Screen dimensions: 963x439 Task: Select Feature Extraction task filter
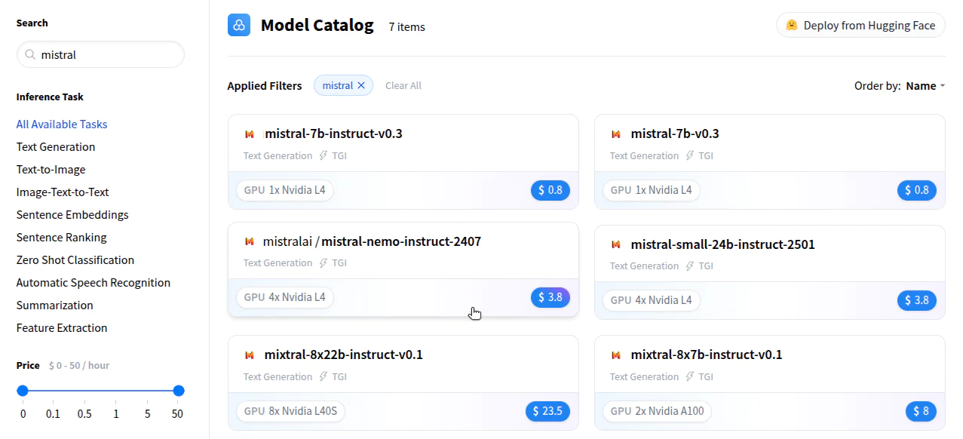click(x=62, y=328)
